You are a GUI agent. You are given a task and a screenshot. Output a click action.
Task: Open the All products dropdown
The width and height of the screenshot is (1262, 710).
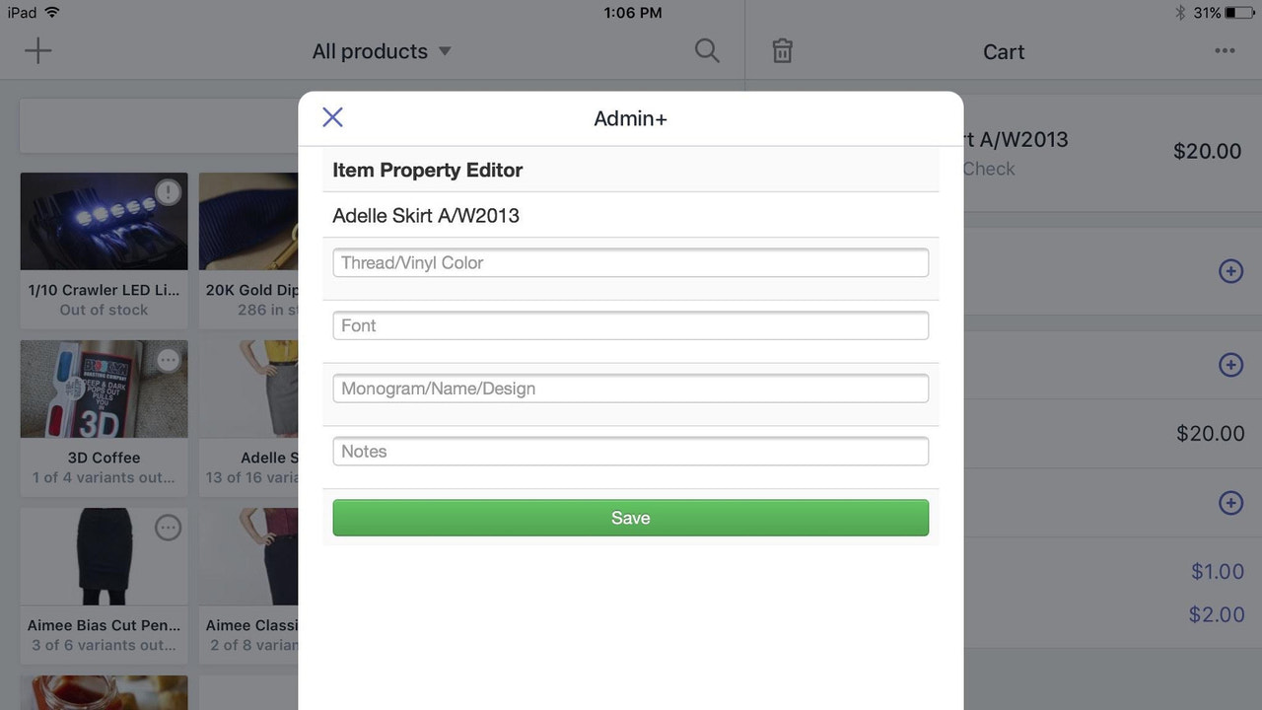click(x=383, y=50)
